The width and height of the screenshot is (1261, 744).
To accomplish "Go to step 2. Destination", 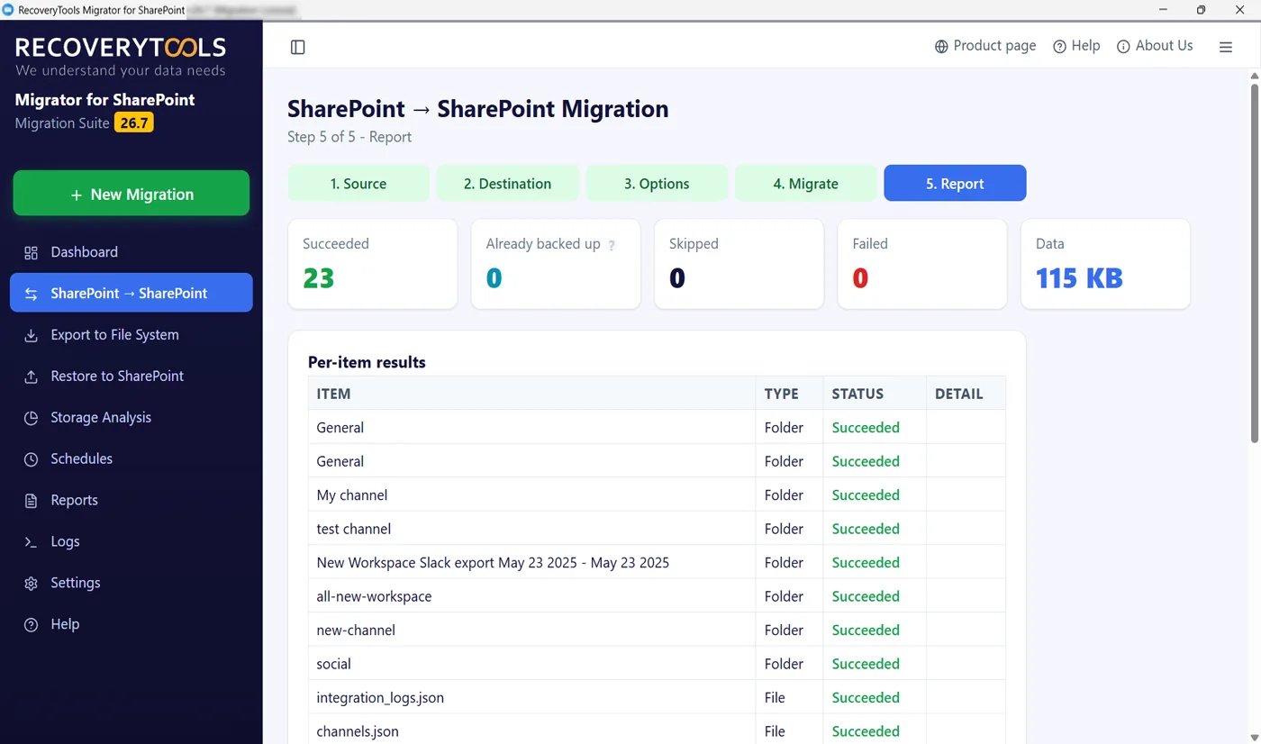I will pos(507,183).
